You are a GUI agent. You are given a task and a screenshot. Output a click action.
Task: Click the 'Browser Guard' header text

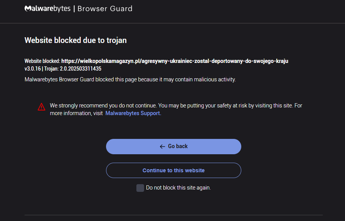[x=105, y=8]
